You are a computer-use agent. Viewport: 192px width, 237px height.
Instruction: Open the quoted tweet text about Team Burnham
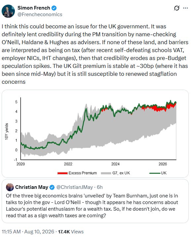(92, 206)
